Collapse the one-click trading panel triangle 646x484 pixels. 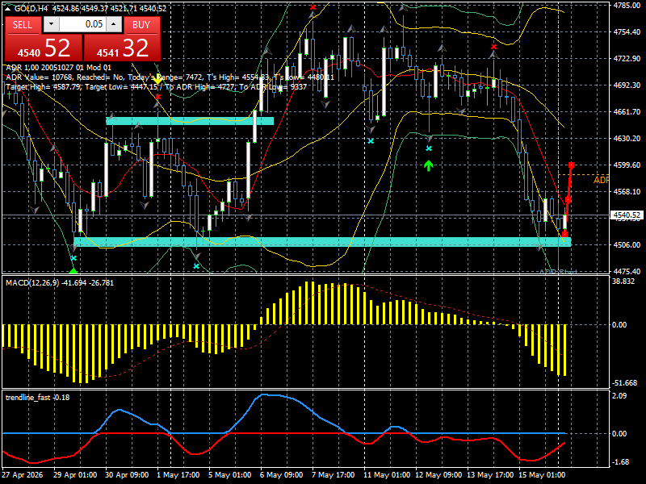point(7,9)
